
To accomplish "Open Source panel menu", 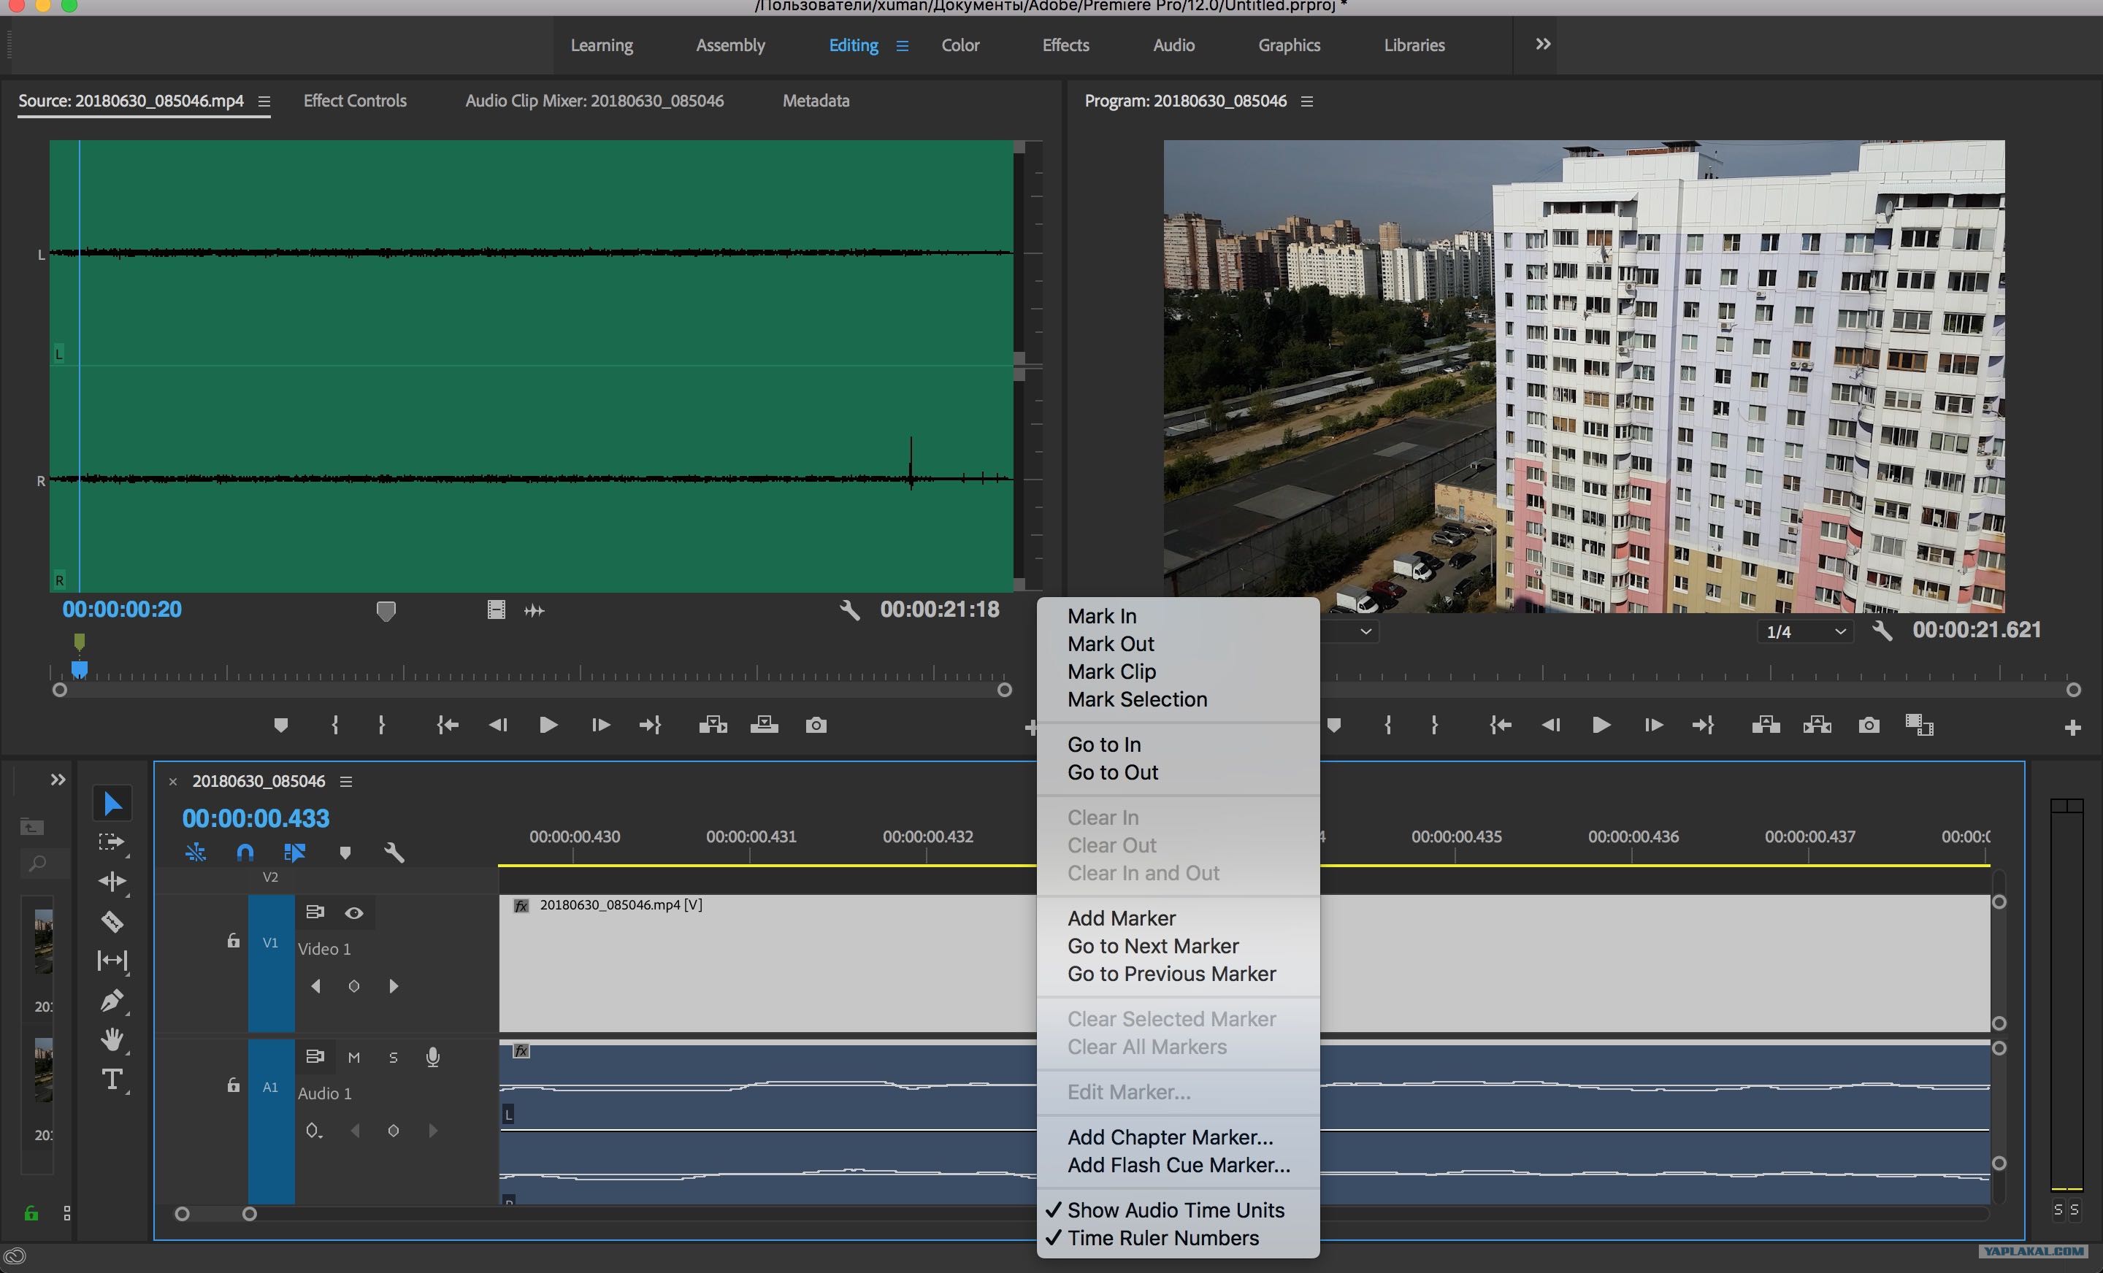I will [x=264, y=101].
